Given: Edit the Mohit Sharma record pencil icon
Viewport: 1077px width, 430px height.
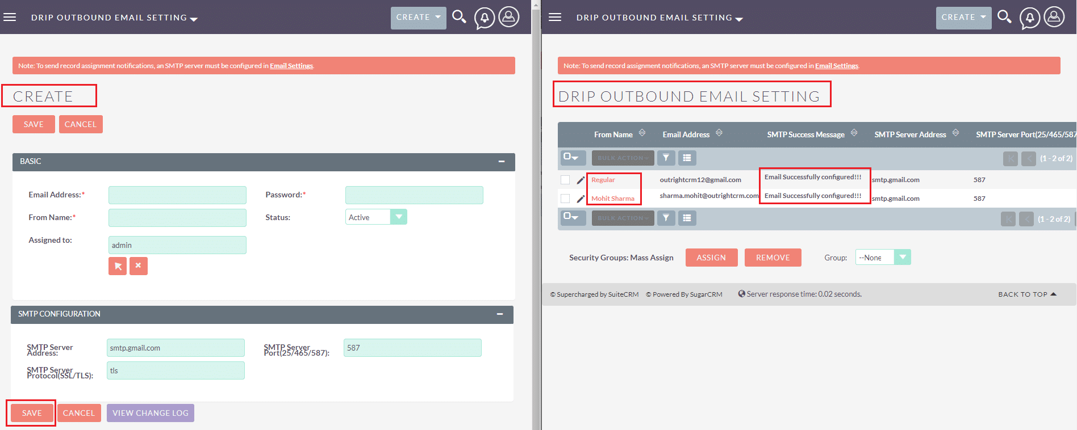Looking at the screenshot, I should 580,199.
